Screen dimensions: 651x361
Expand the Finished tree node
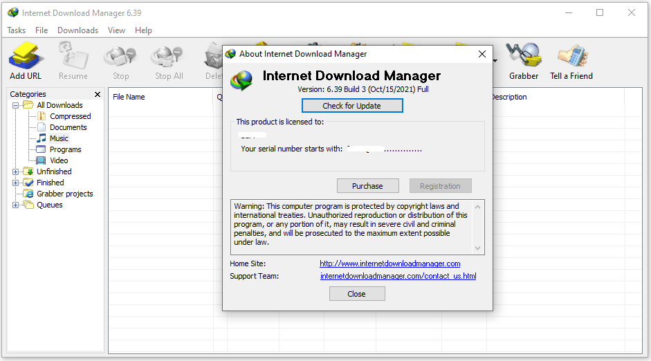point(15,183)
